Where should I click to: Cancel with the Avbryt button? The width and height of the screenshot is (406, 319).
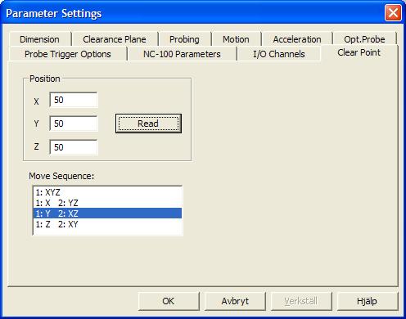coord(235,301)
